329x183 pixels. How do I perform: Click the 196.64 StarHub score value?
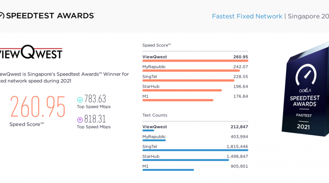[241, 86]
